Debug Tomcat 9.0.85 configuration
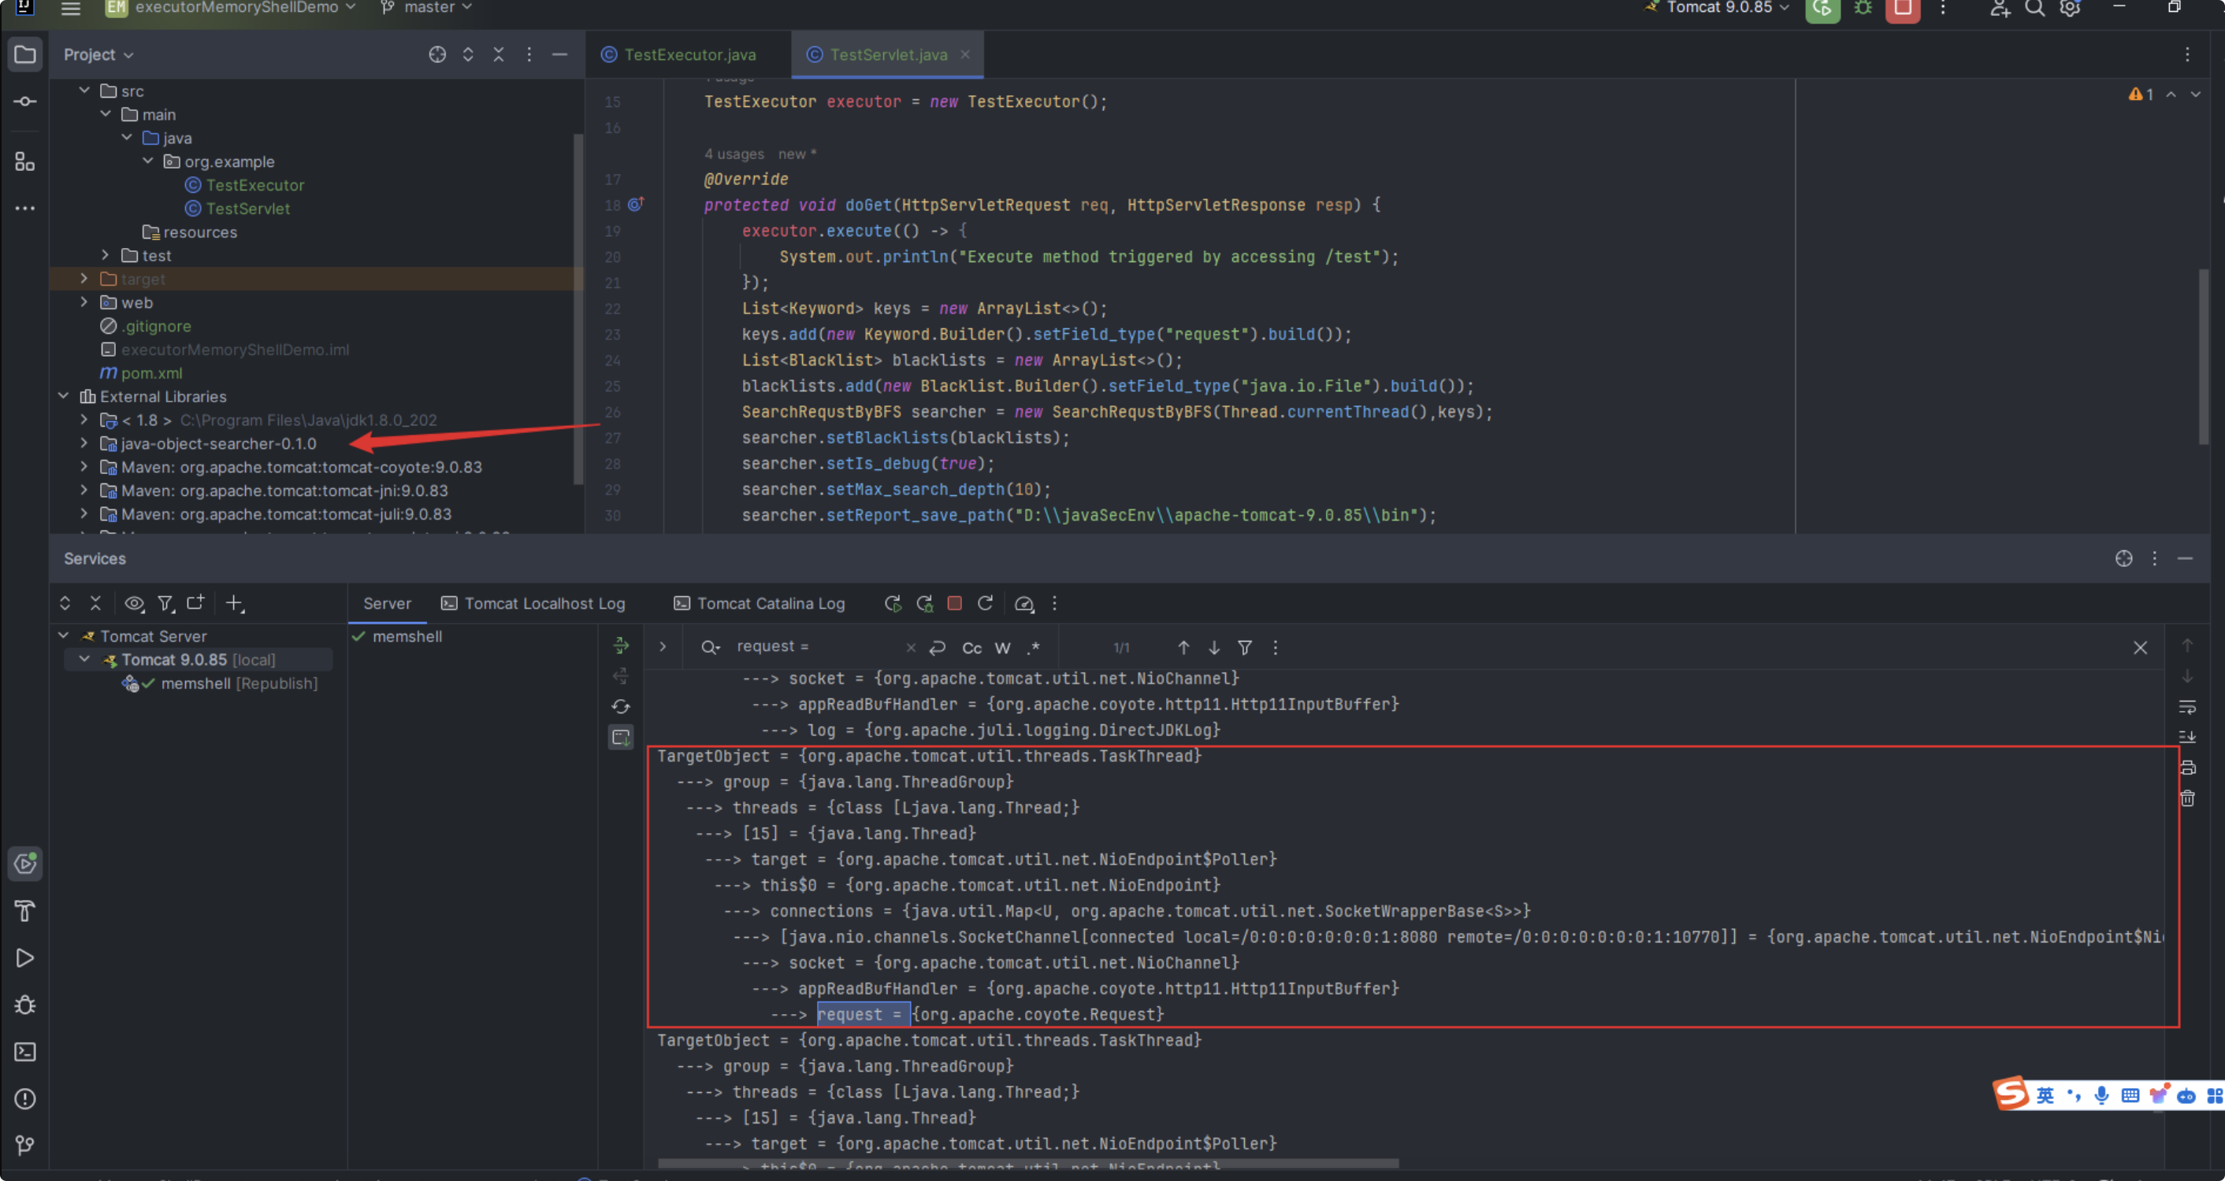The width and height of the screenshot is (2225, 1181). 1863,9
